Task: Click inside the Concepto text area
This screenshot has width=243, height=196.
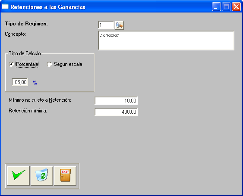Action: [166, 40]
